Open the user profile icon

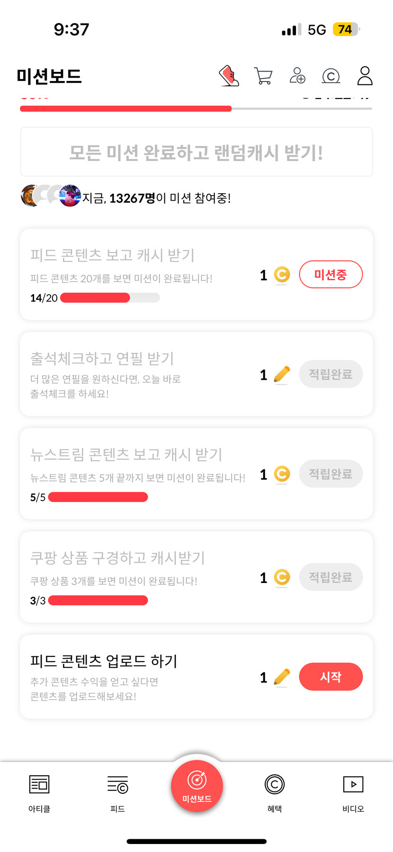(365, 76)
